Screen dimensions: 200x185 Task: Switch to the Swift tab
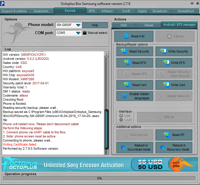(x=126, y=11)
